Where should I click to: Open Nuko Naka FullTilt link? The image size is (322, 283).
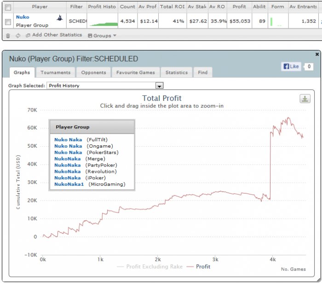68,139
